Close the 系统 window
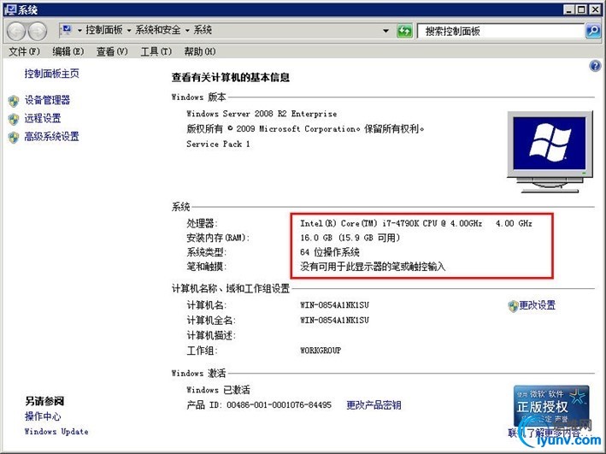The width and height of the screenshot is (606, 454). [594, 9]
